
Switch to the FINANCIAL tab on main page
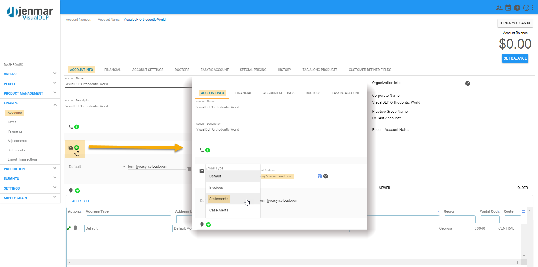click(x=113, y=70)
